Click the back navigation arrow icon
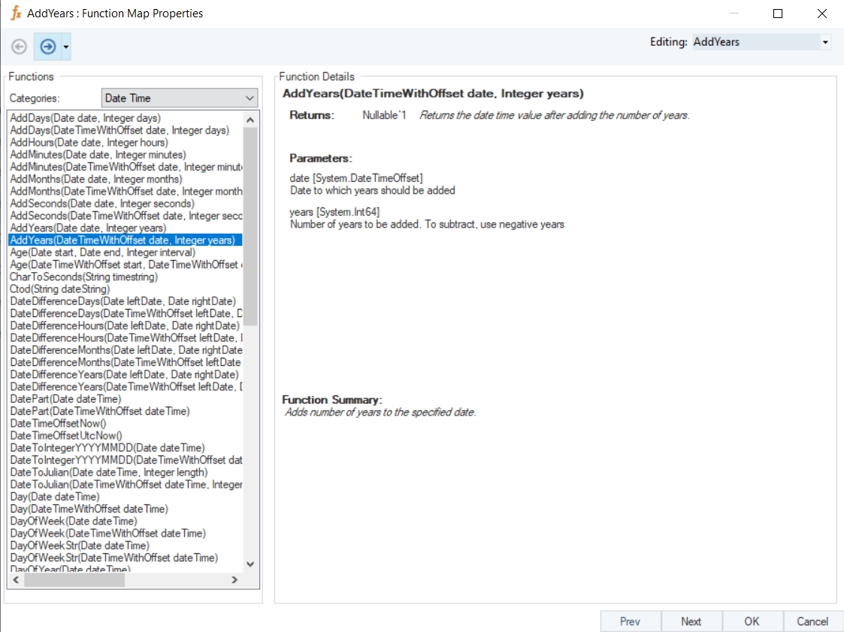Image resolution: width=844 pixels, height=632 pixels. click(x=20, y=47)
